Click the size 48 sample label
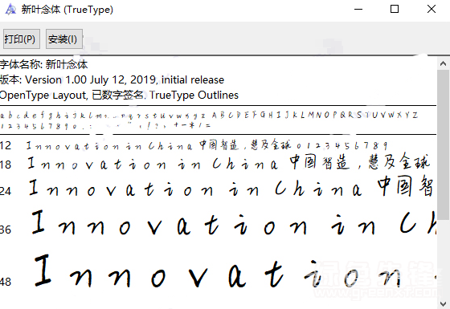This screenshot has height=309, width=450. (x=6, y=282)
